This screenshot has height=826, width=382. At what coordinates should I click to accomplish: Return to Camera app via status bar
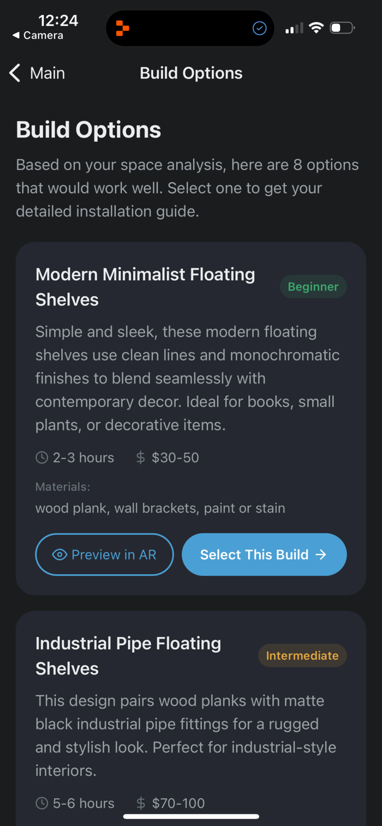pyautogui.click(x=38, y=35)
